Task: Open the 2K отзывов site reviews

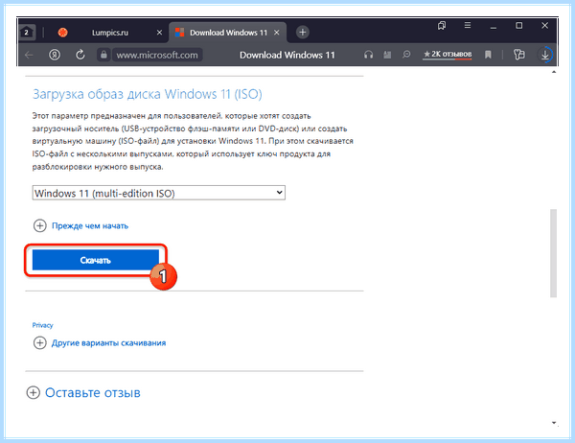Action: tap(448, 55)
